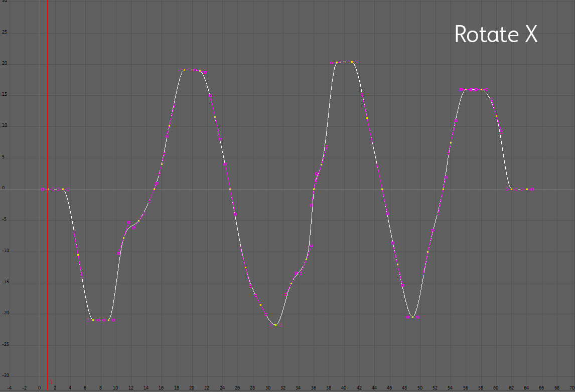Image resolution: width=575 pixels, height=392 pixels.
Task: Select the keyframe at frame 3
Action: pyautogui.click(x=63, y=189)
